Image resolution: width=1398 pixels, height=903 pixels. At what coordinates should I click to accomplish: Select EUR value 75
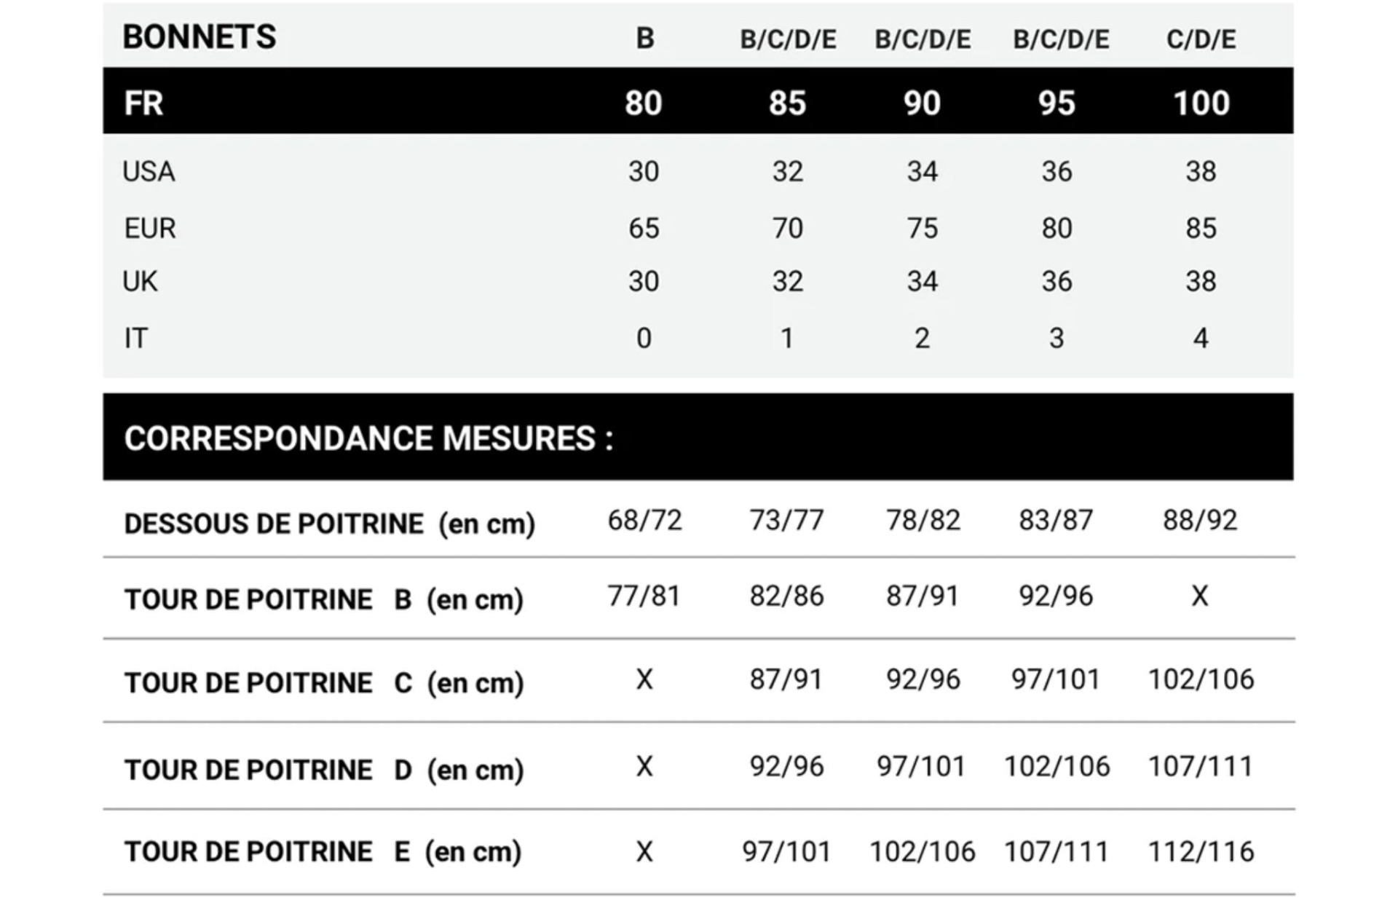tap(922, 229)
